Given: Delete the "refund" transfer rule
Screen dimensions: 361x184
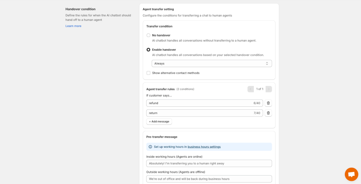Looking at the screenshot, I should (x=268, y=103).
